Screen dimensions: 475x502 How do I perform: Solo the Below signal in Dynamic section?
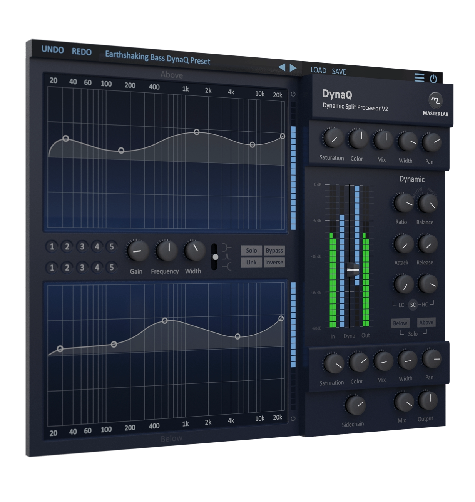(400, 323)
